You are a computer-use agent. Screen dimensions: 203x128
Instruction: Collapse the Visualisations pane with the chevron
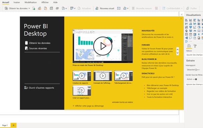pos(182,15)
